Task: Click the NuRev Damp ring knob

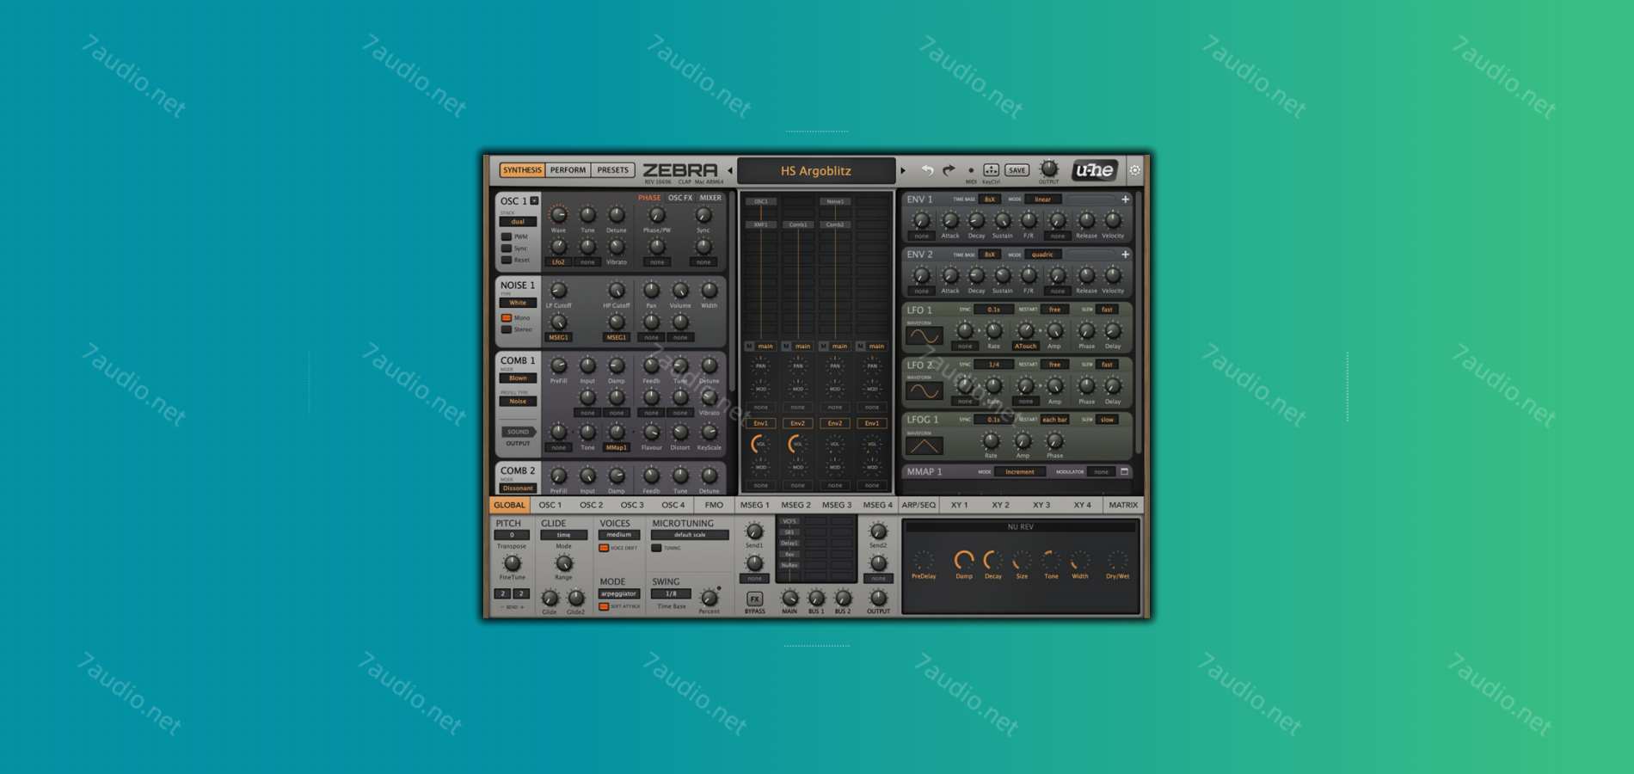Action: [x=963, y=561]
